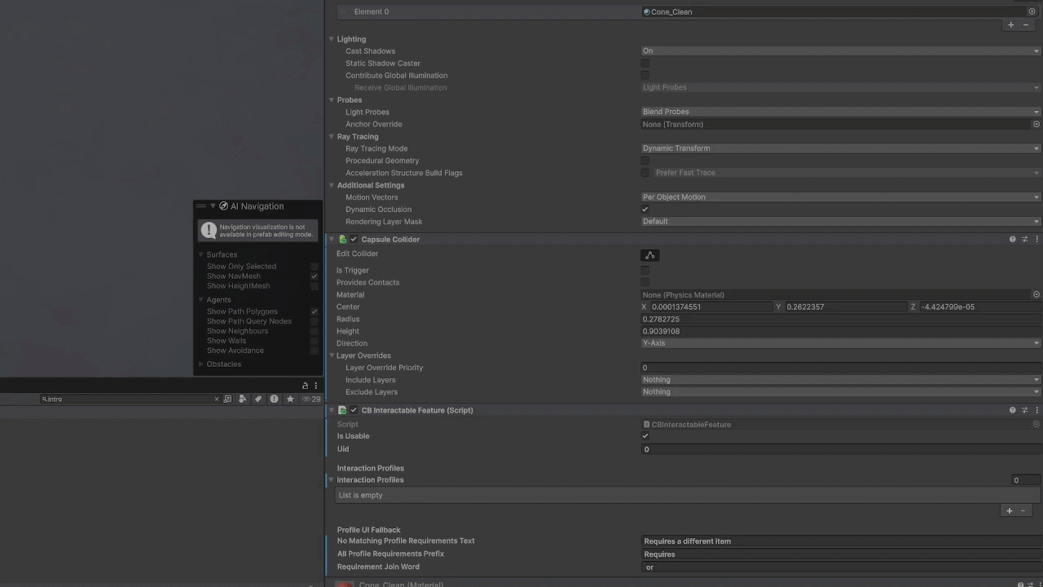Open the Search by Type filter icon

(243, 399)
